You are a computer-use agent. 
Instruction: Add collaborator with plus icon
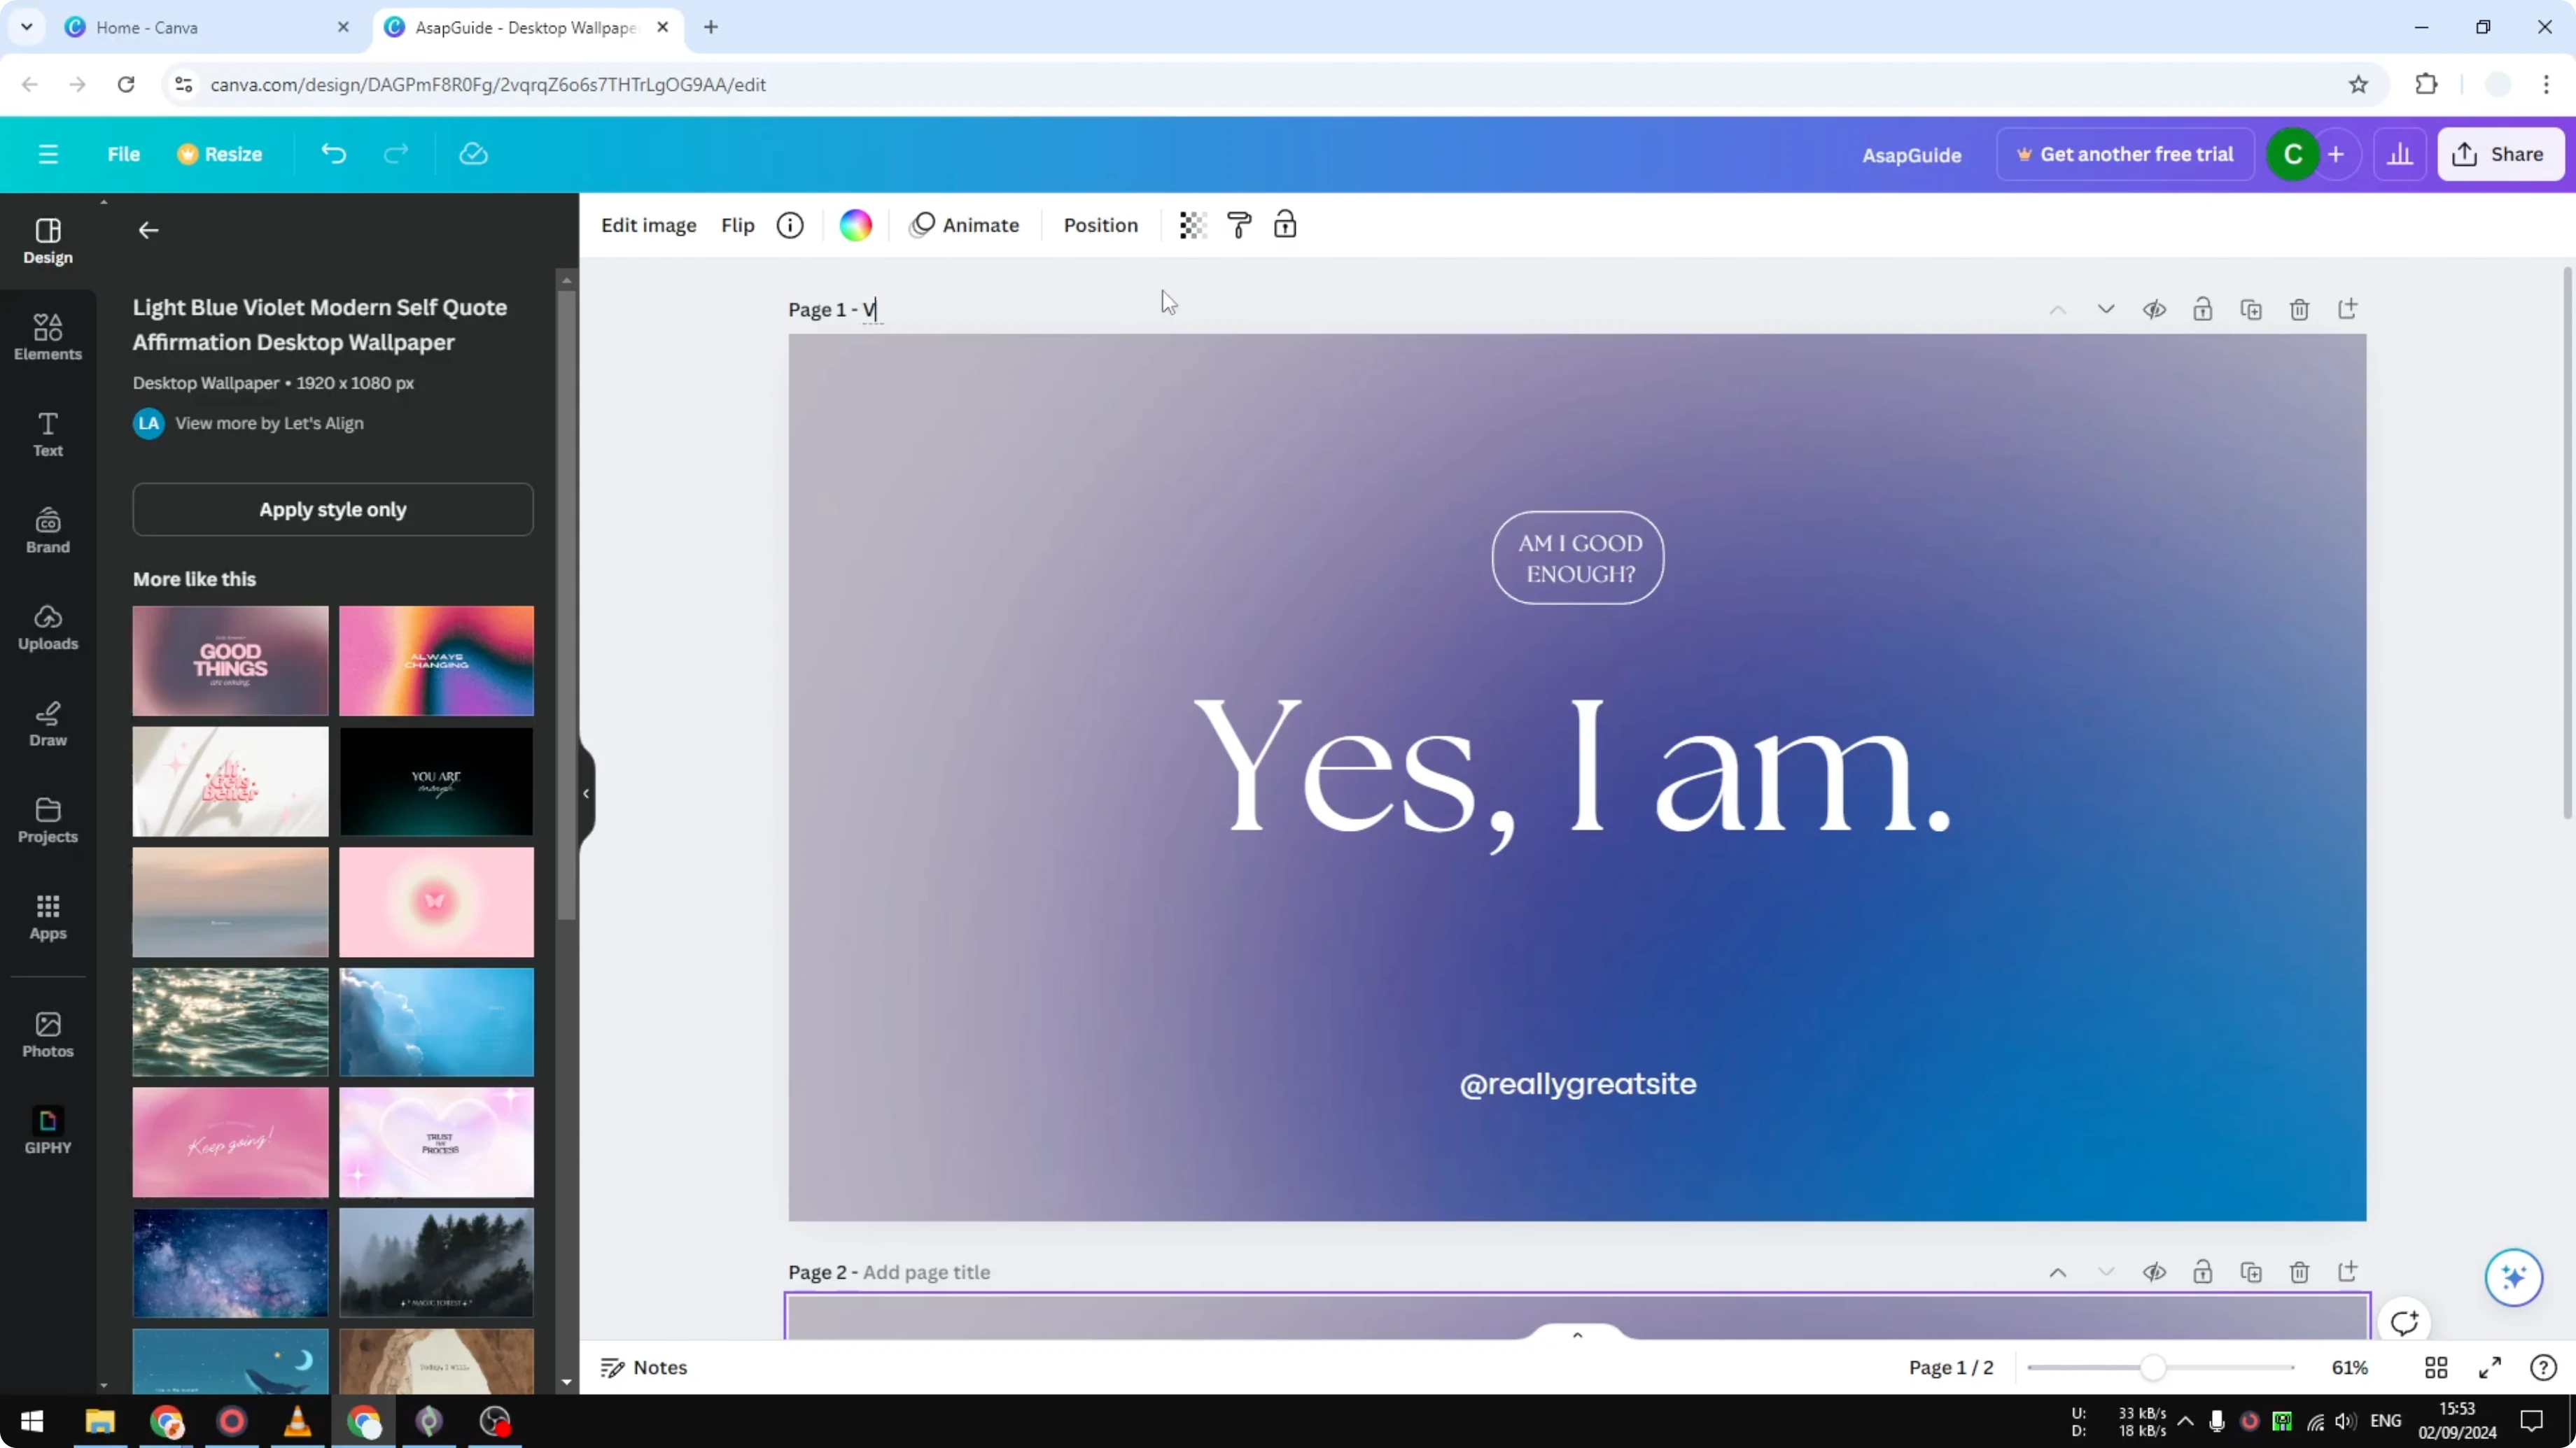click(2336, 154)
